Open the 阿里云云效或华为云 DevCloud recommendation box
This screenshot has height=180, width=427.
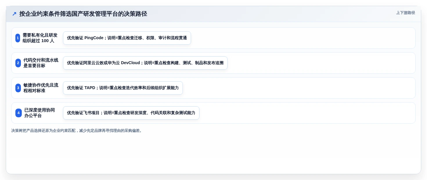pyautogui.click(x=145, y=63)
